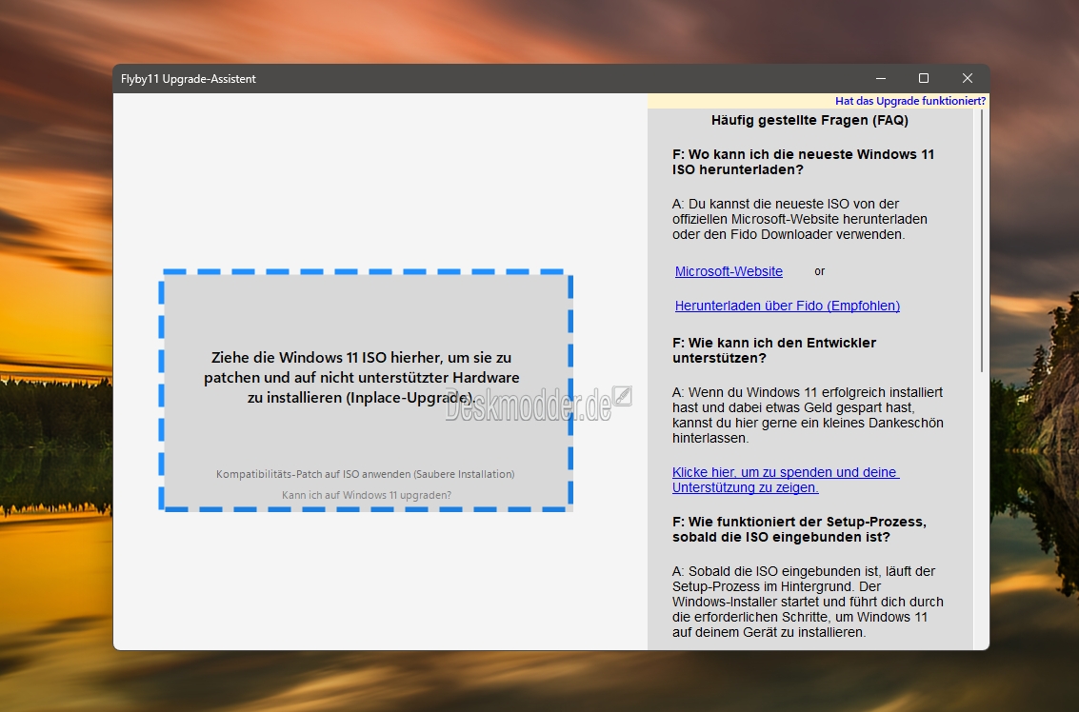The width and height of the screenshot is (1079, 712).
Task: Open the 'Hat das Upgrade funktioniert?' link
Action: 909,101
